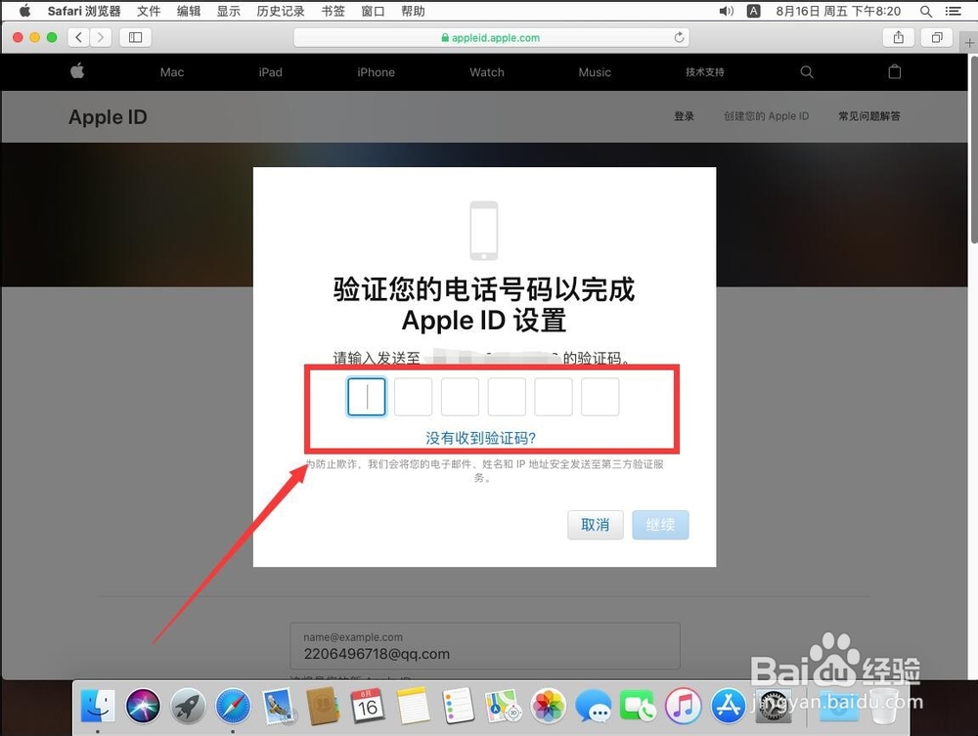Screen dimensions: 978x736
Task: Open a new tab with plus button
Action: click(x=968, y=43)
